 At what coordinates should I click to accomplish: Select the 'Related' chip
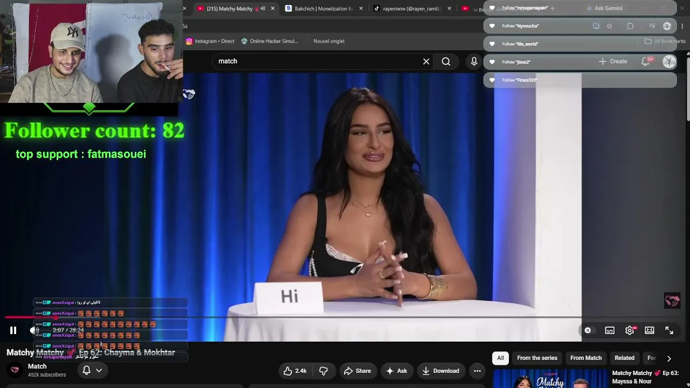(x=624, y=358)
